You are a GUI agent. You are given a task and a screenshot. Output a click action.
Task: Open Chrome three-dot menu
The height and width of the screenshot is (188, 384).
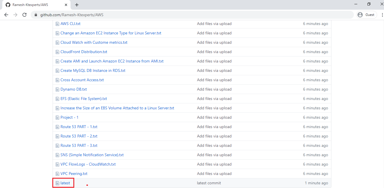point(382,15)
